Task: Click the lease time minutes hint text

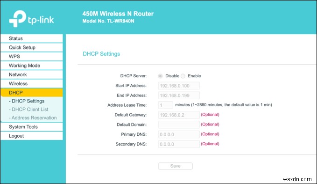Action: (224, 105)
